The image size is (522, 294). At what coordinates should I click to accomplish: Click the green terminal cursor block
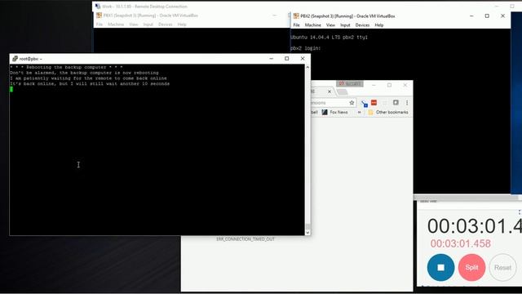click(11, 89)
